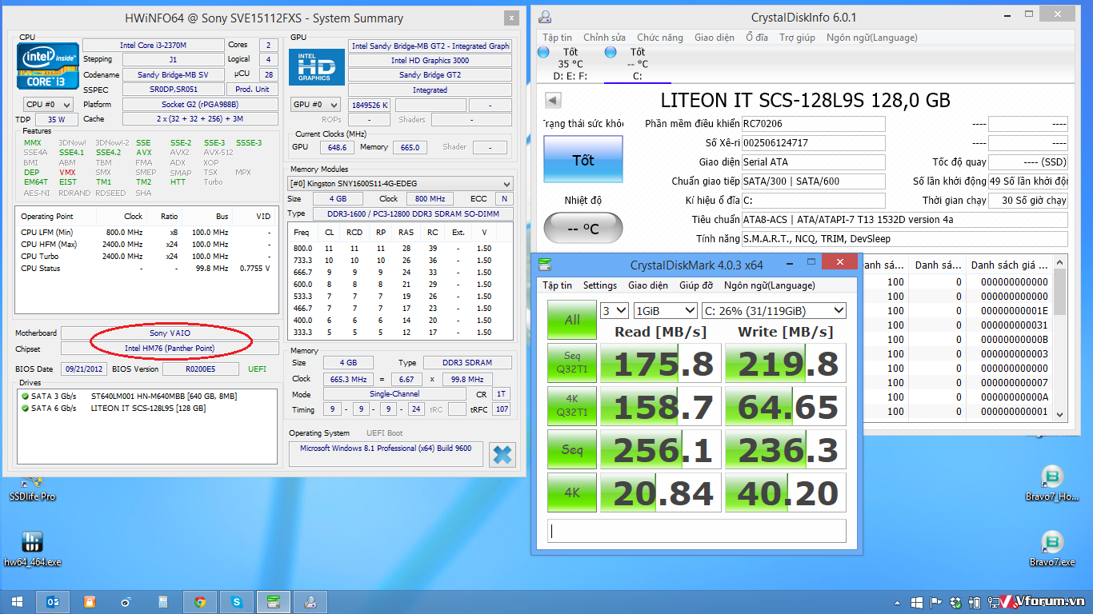The height and width of the screenshot is (614, 1093).
Task: Open the Windows Start button
Action: tap(18, 601)
